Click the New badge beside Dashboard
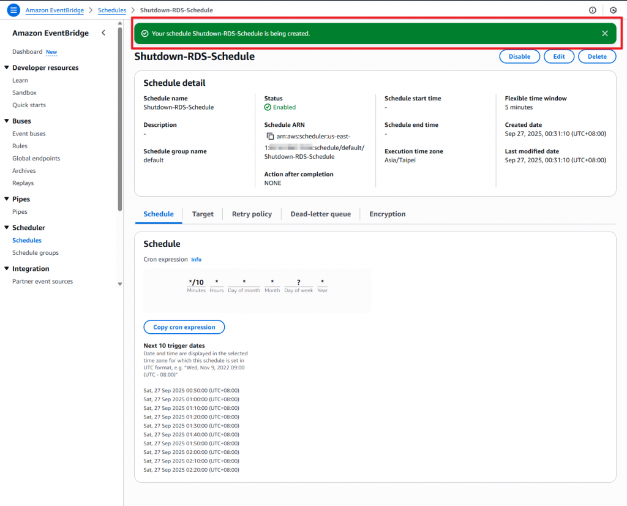Screen dimensions: 627x506 [51, 52]
